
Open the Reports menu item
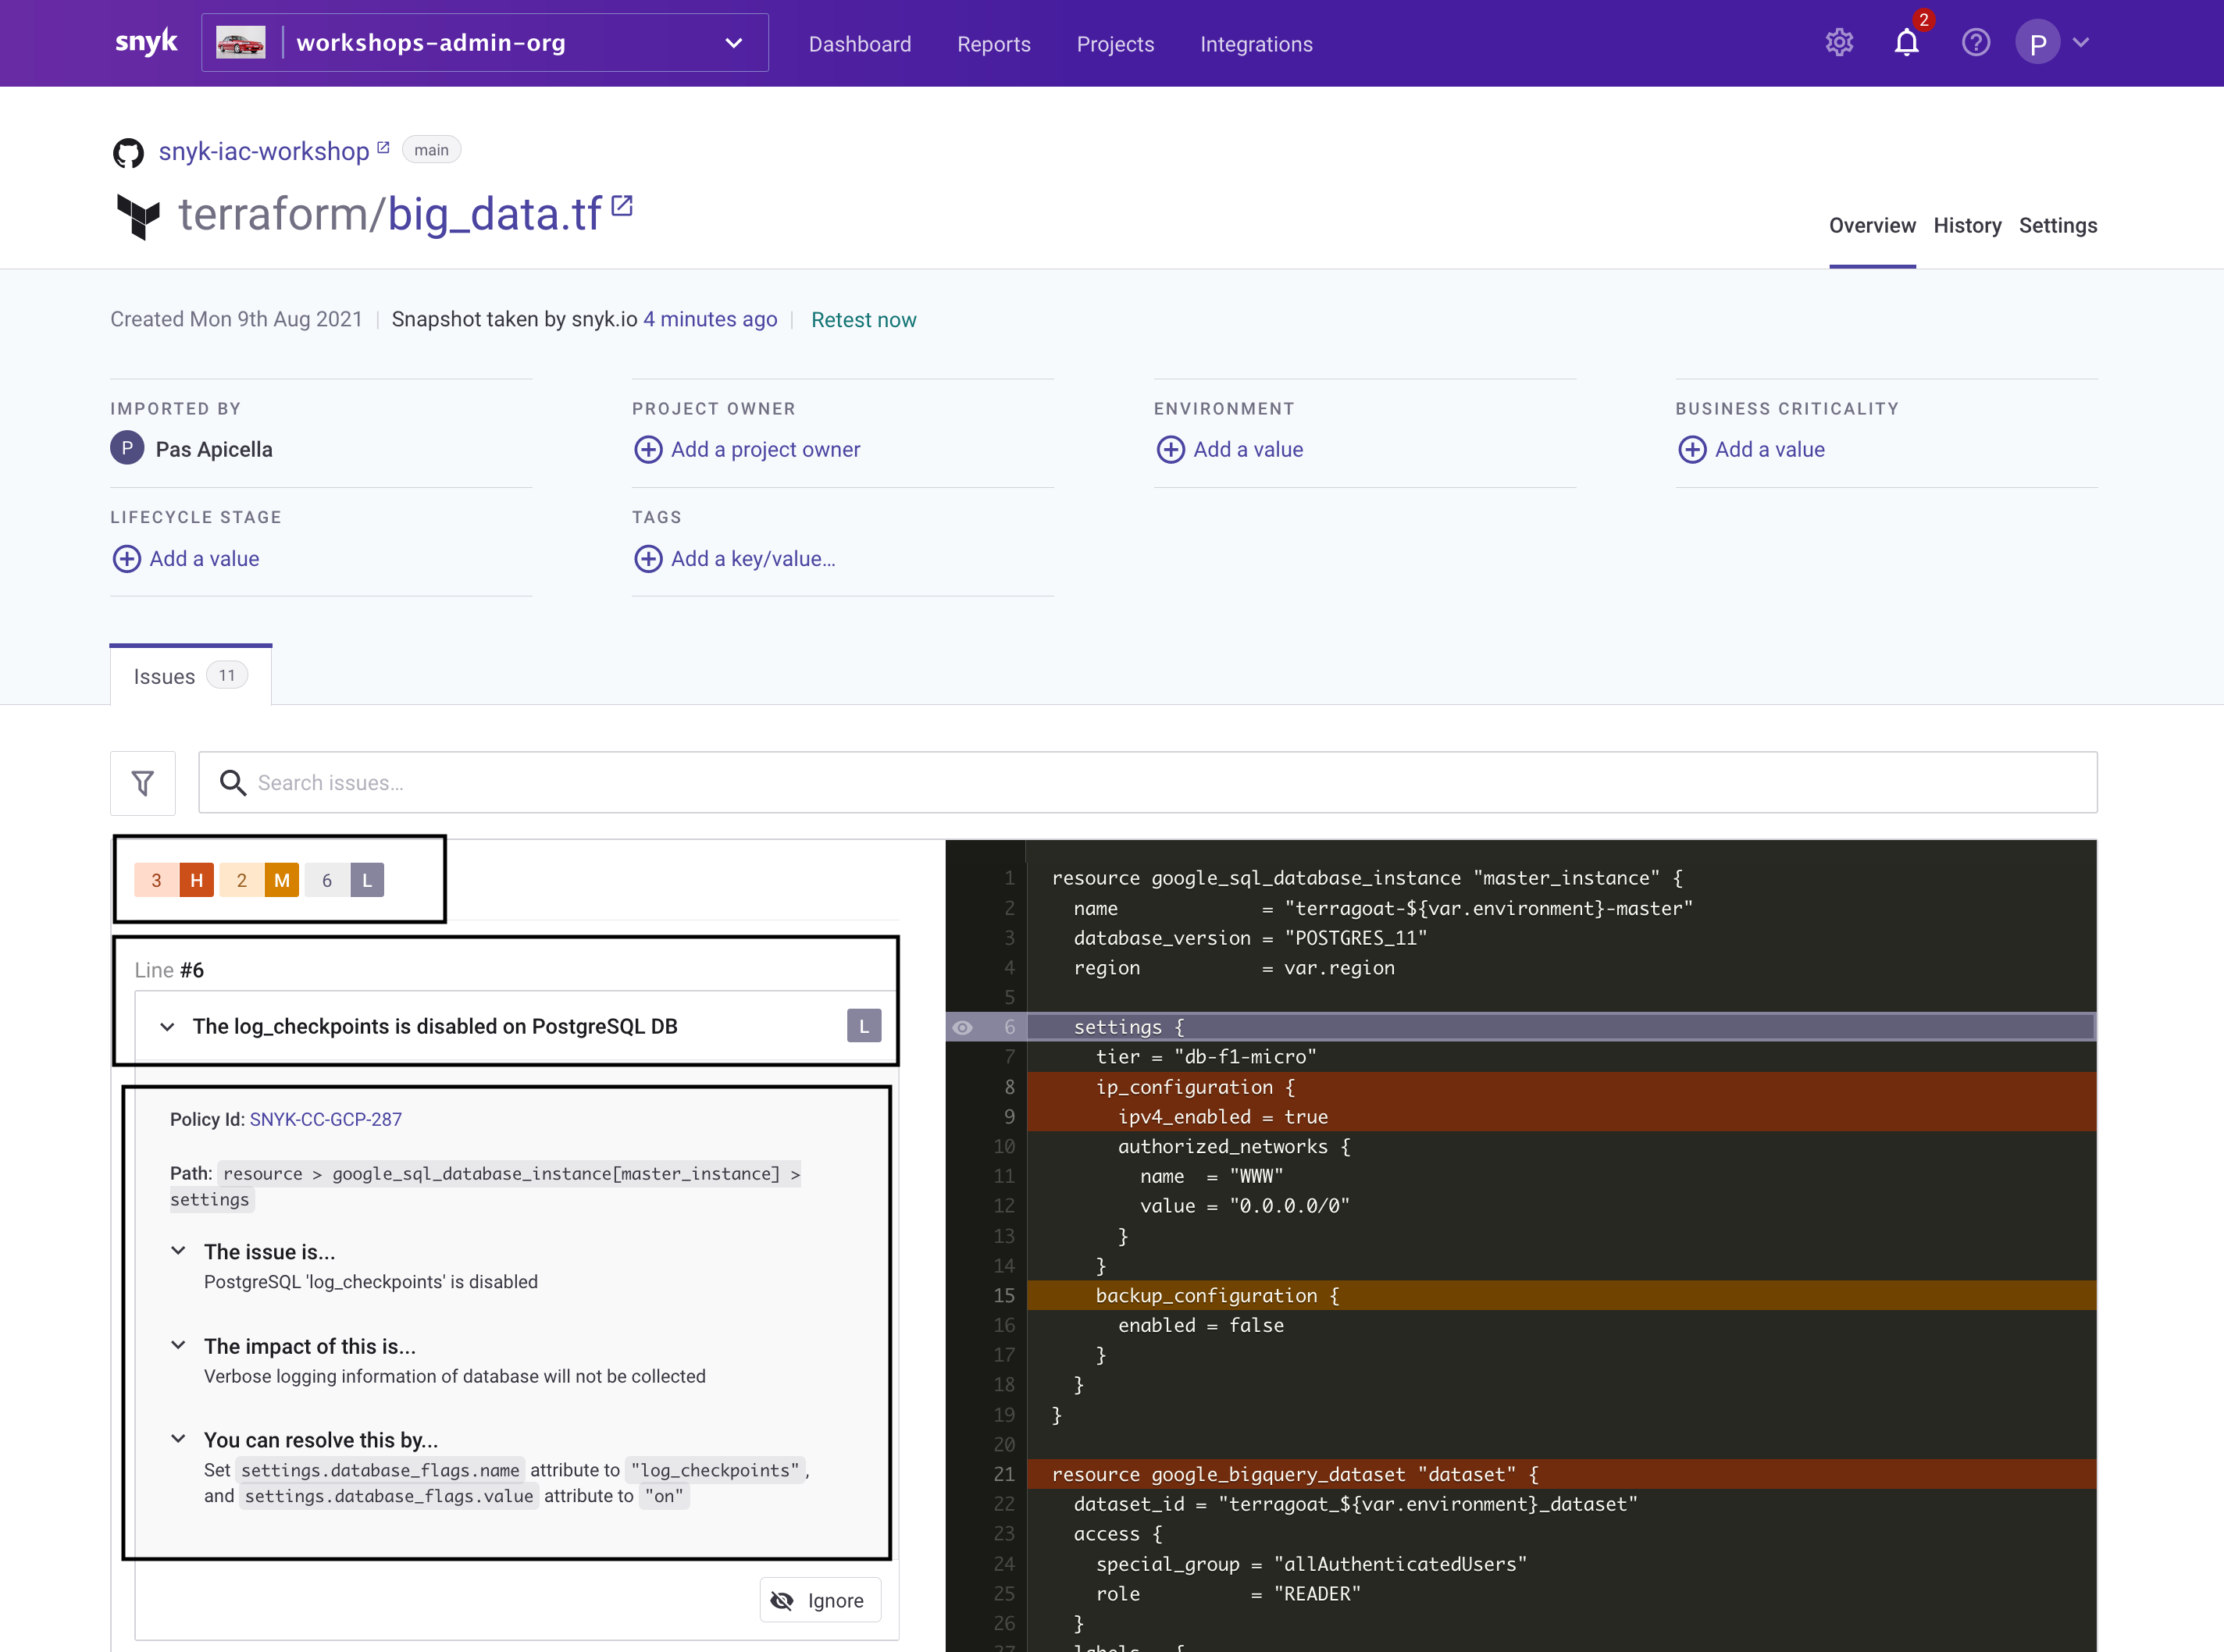pyautogui.click(x=994, y=44)
